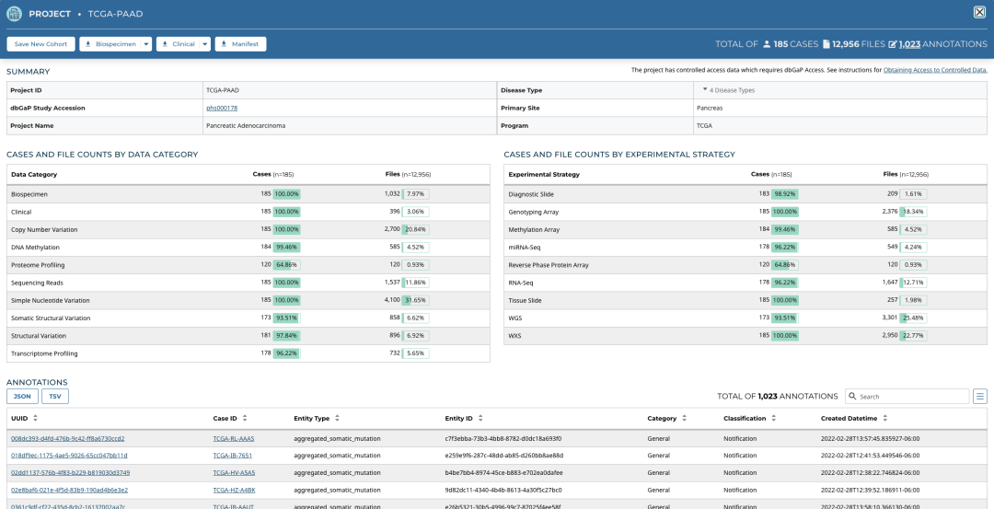Screen dimensions: 994x509
Task: Open annotation UUID 008dc393-d4fd-476b-9c42-ff8a6730ccd2
Action: (x=68, y=438)
